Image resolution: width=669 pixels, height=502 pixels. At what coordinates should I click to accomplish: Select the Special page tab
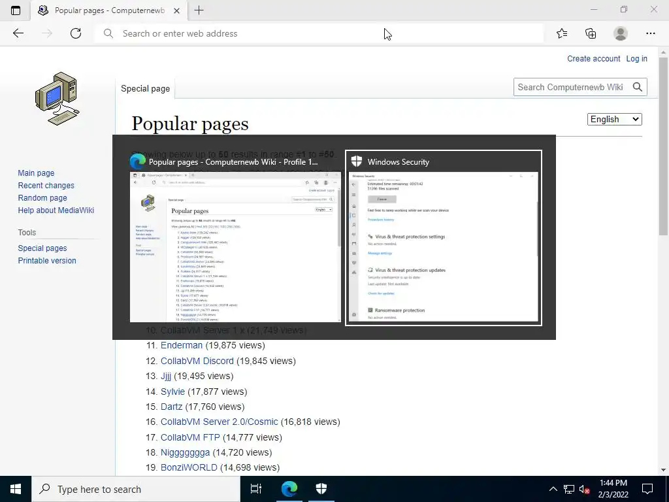146,89
